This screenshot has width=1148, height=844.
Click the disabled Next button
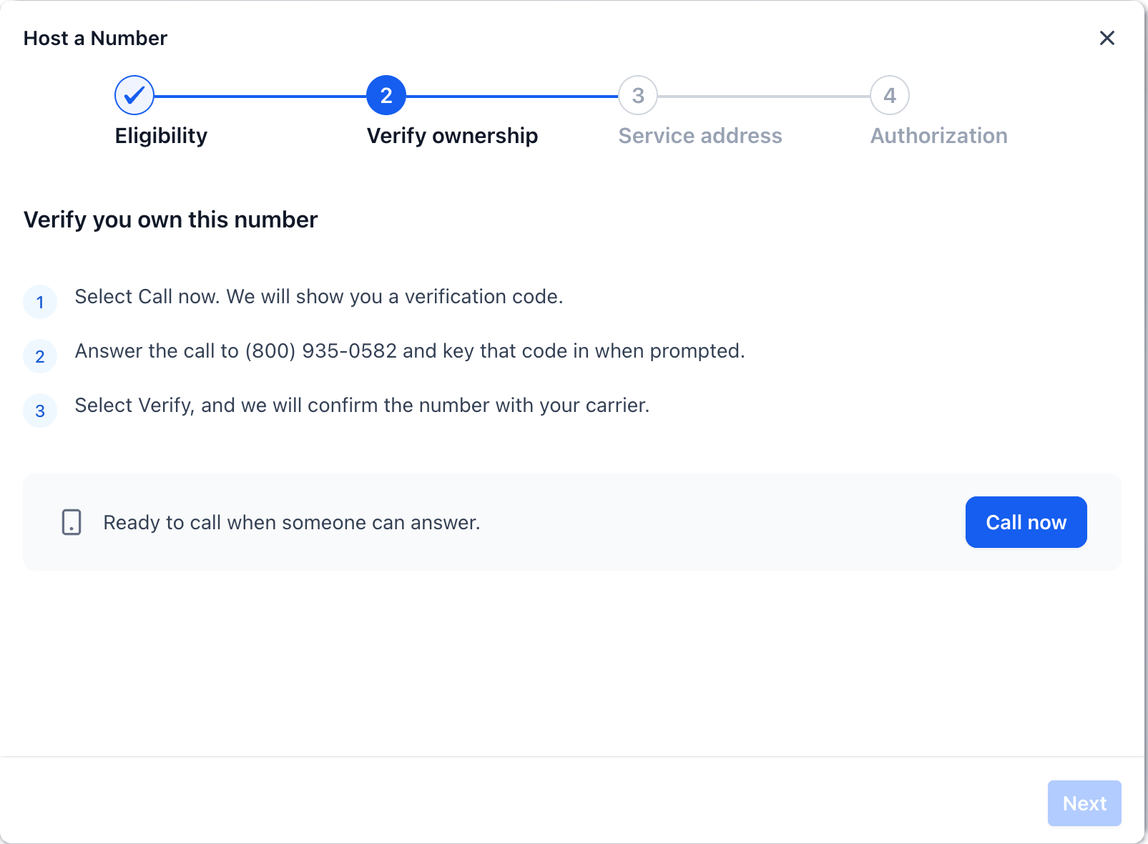point(1084,803)
